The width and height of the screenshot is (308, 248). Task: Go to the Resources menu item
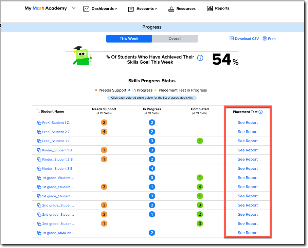pyautogui.click(x=186, y=9)
